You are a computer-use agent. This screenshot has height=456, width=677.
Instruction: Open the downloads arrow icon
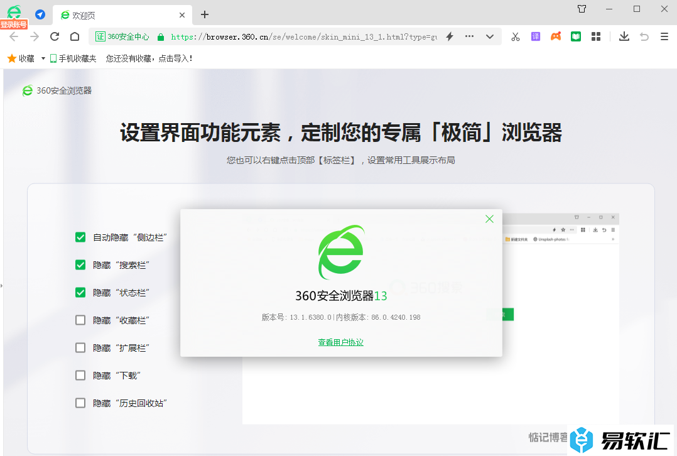pyautogui.click(x=624, y=36)
